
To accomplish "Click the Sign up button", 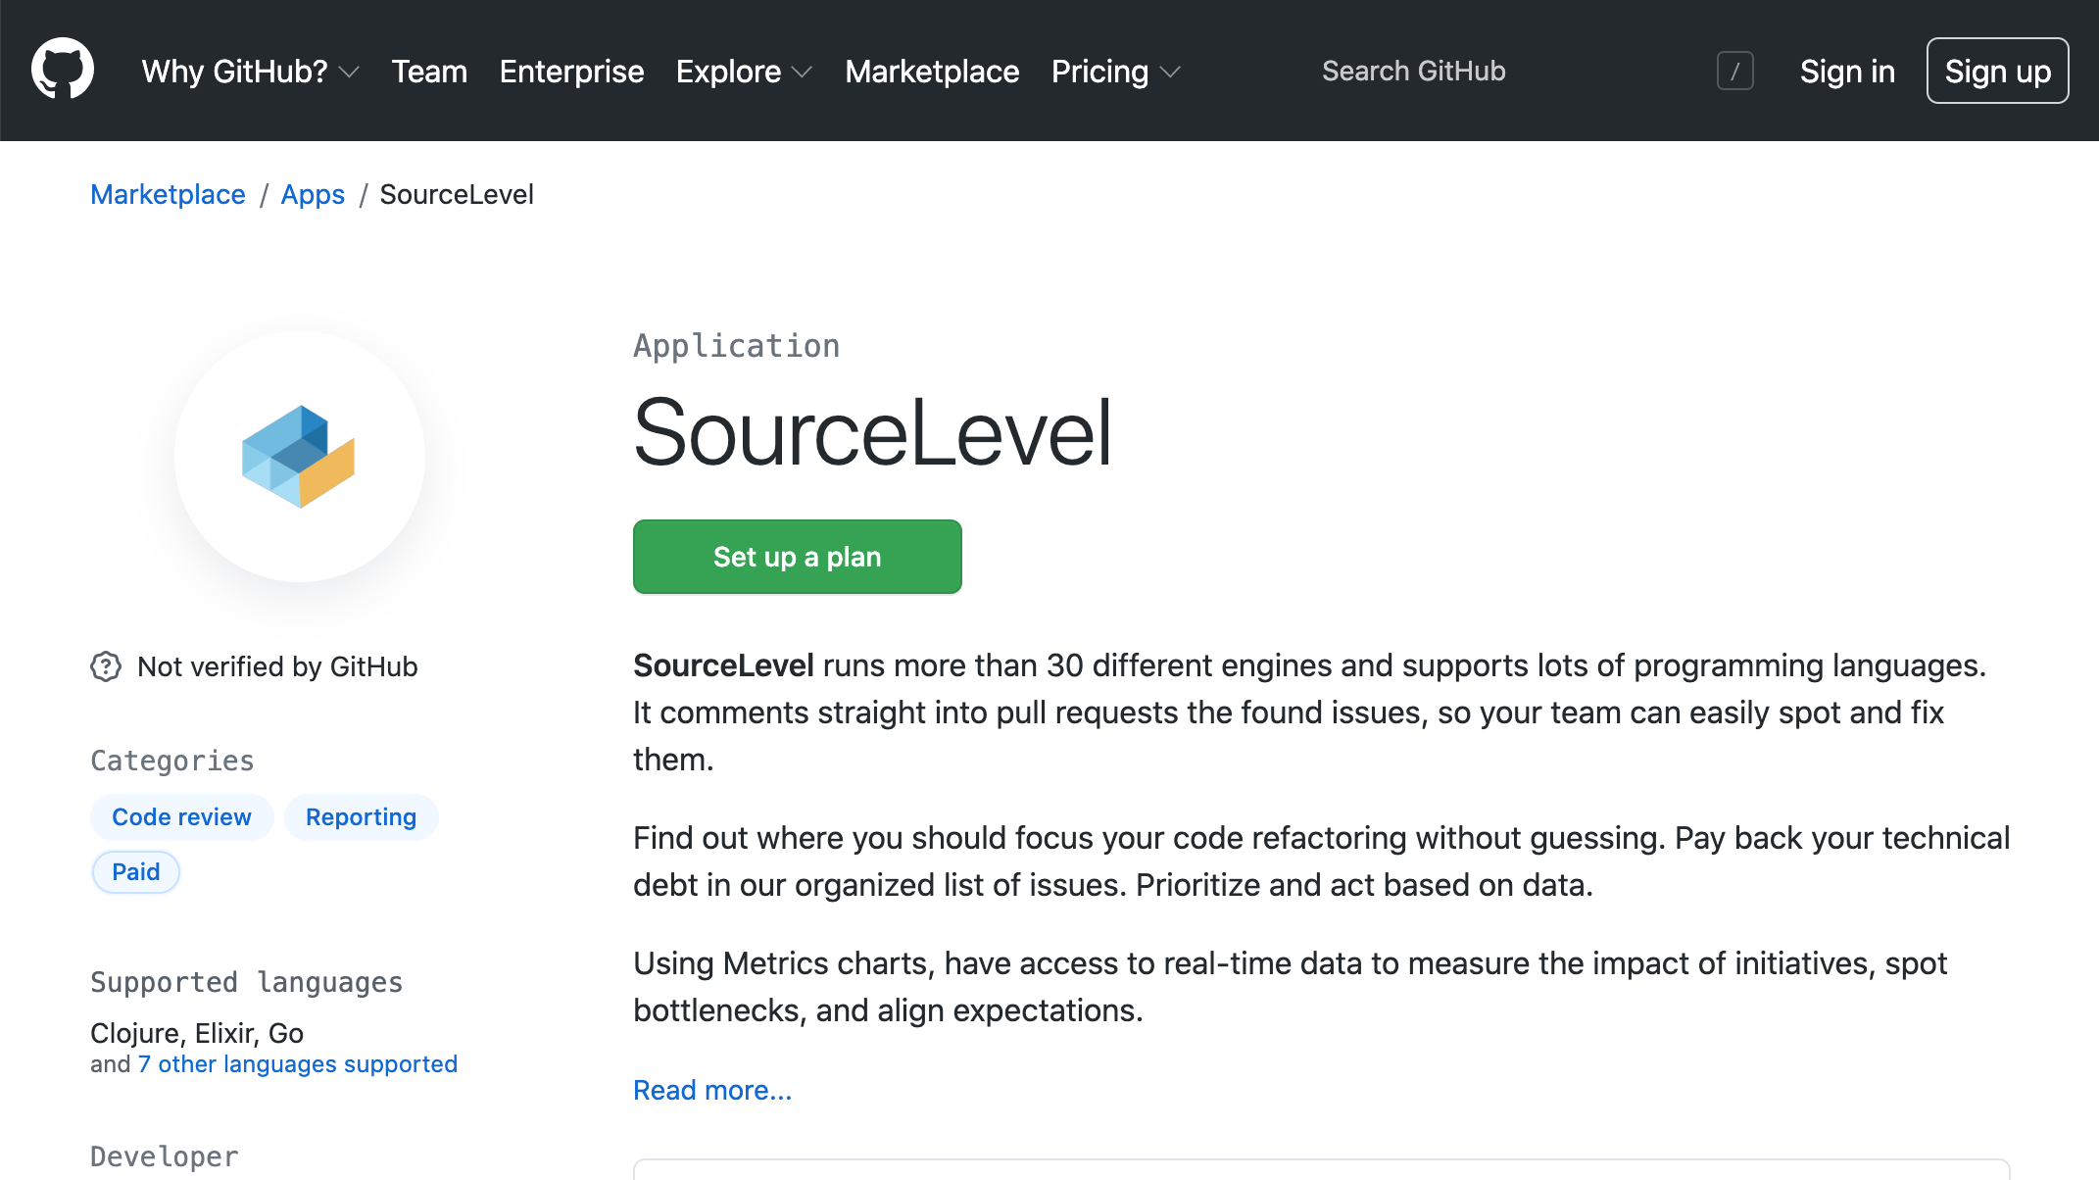I will click(x=1997, y=71).
